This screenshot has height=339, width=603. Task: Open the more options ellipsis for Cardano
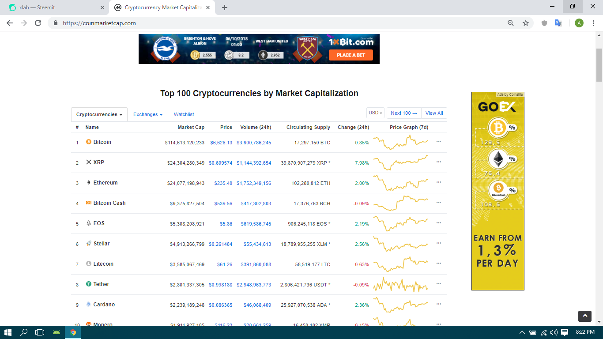point(438,304)
